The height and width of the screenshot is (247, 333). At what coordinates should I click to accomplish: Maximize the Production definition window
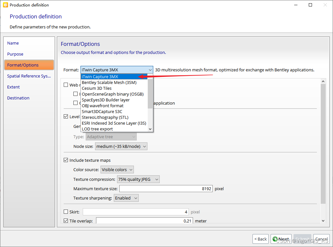[310, 5]
